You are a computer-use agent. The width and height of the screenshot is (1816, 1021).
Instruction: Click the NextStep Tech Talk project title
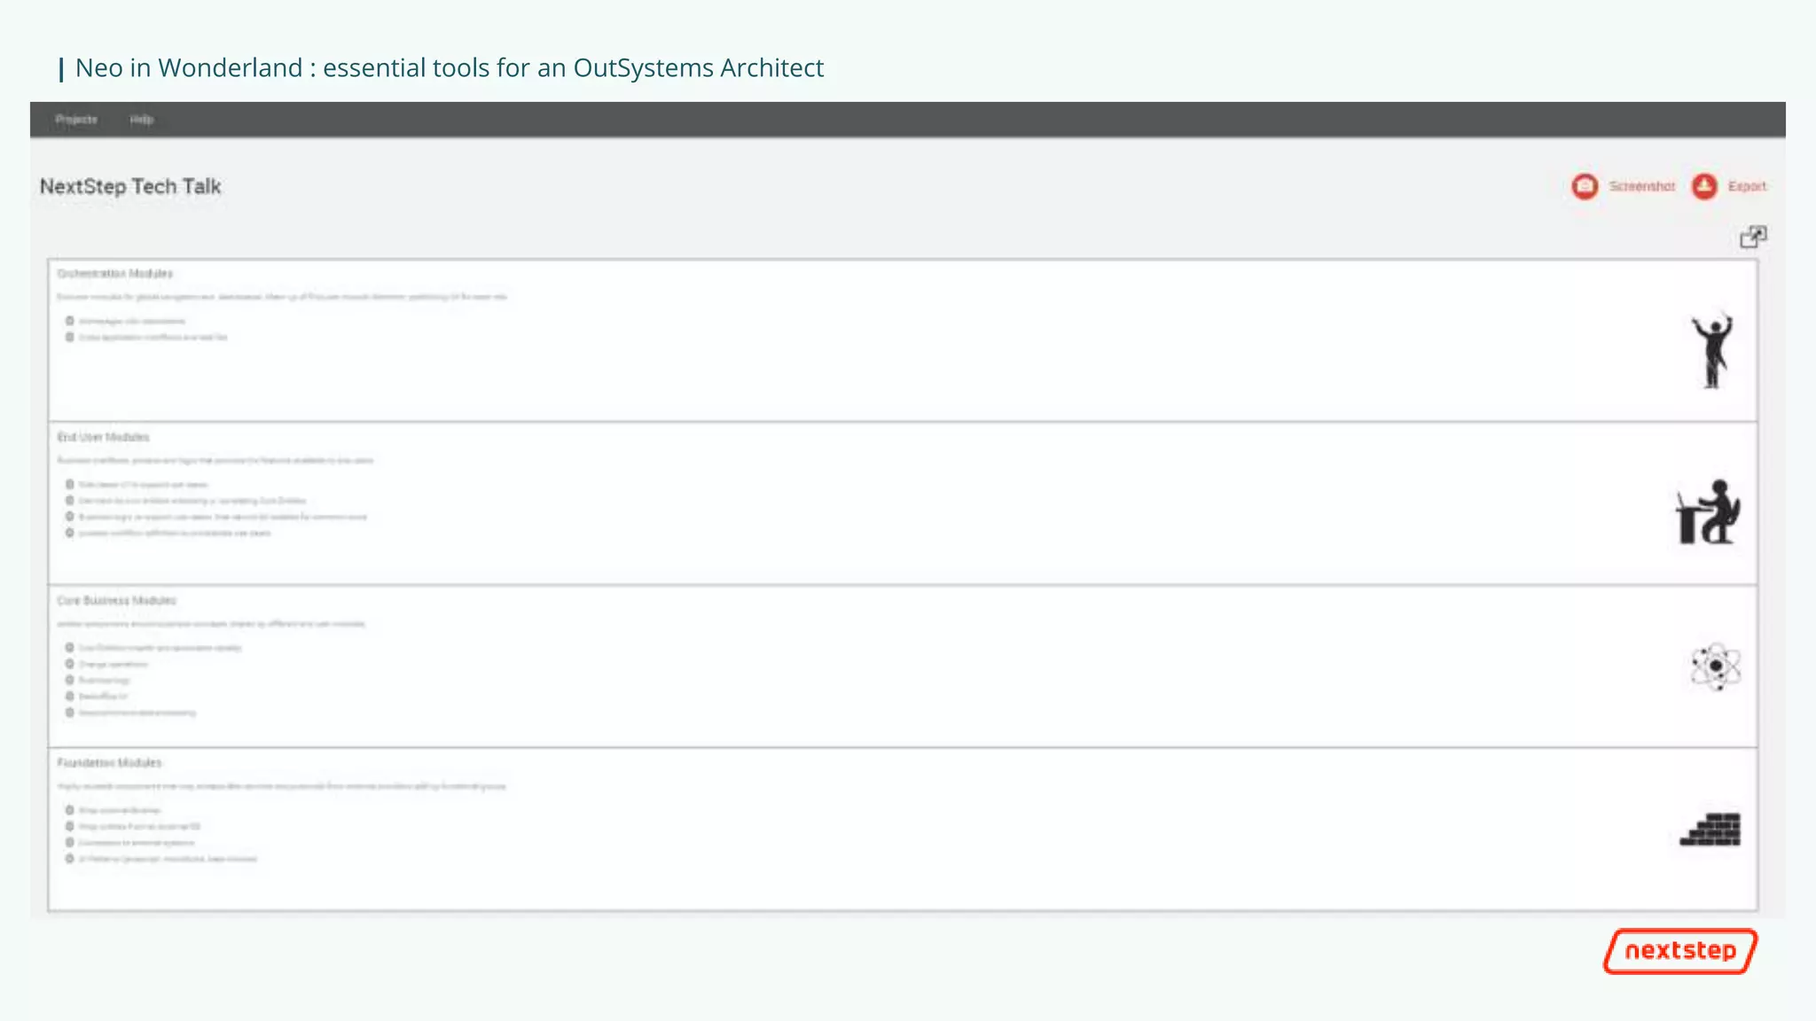[130, 186]
